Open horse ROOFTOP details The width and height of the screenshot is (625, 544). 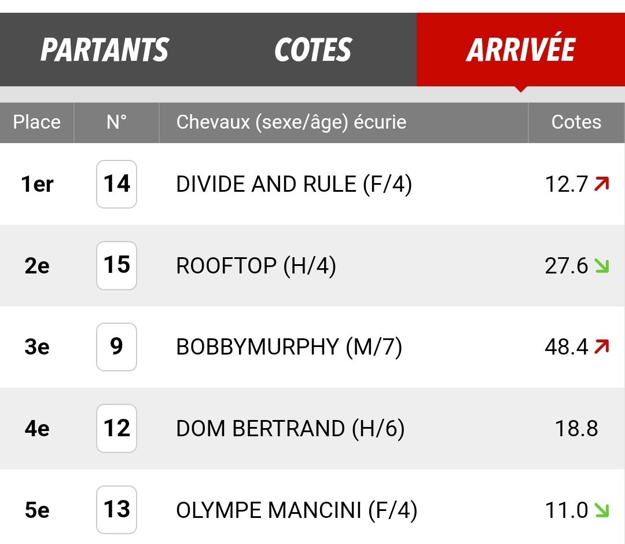pos(256,266)
